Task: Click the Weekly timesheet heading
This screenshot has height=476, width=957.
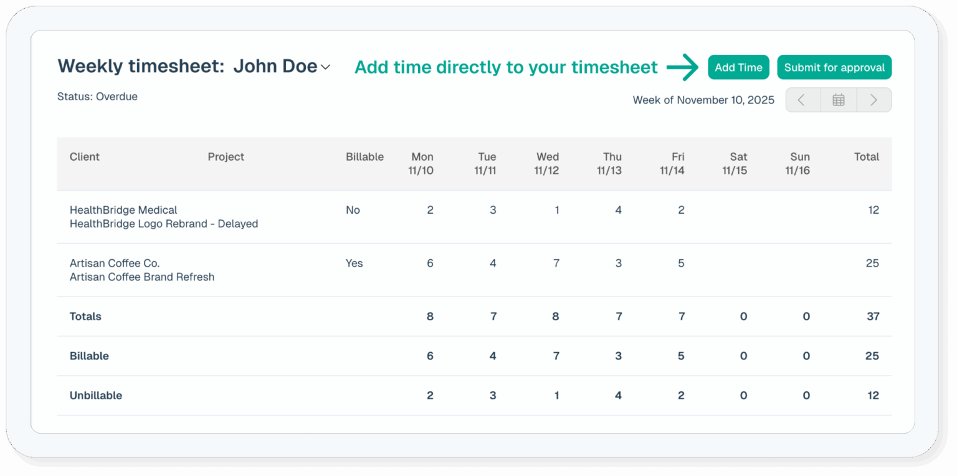Action: point(141,66)
